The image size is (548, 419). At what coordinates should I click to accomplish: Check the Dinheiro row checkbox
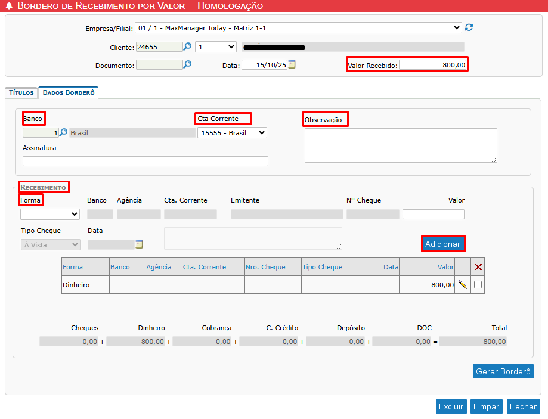[x=478, y=285]
